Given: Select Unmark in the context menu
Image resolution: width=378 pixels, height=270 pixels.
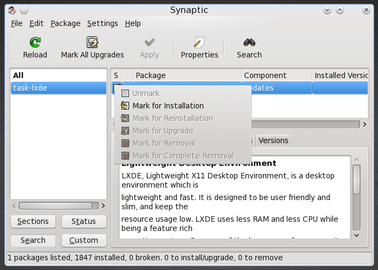Looking at the screenshot, I should [x=183, y=93].
